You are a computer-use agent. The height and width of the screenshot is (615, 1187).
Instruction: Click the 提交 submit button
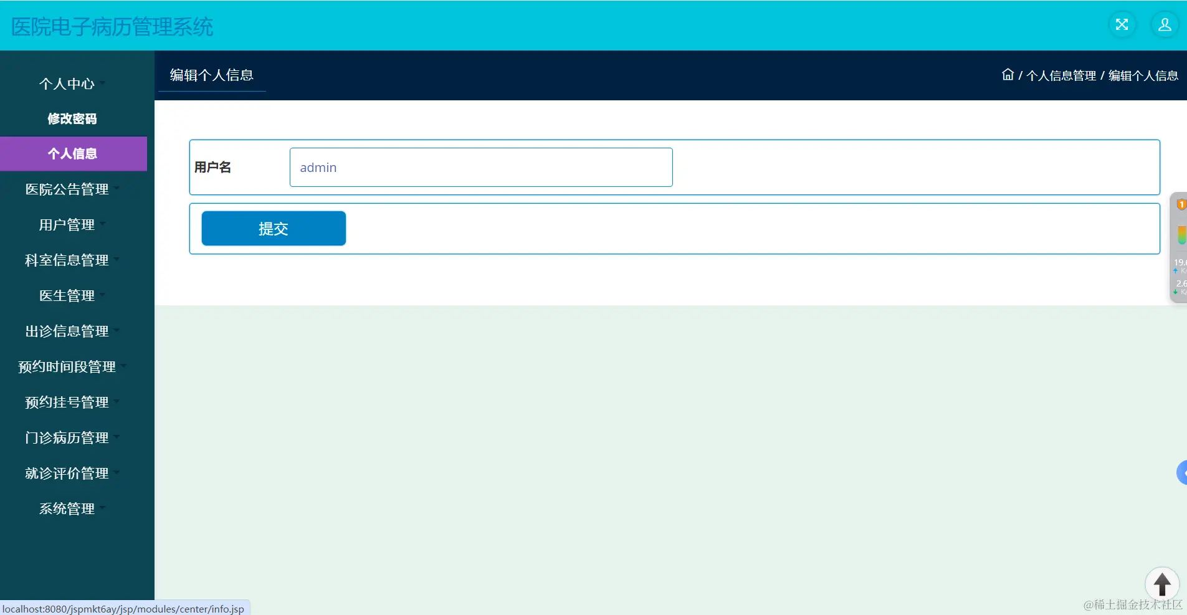(274, 228)
